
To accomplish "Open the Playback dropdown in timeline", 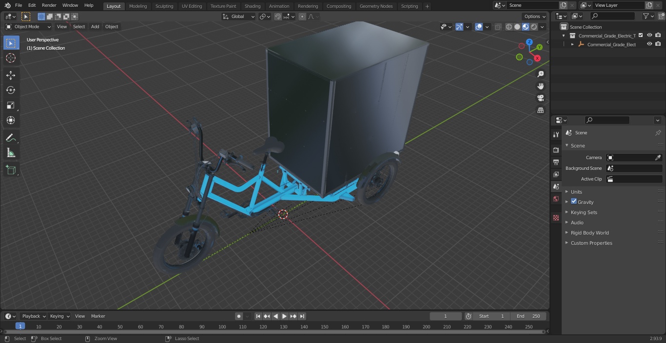I will pyautogui.click(x=33, y=316).
